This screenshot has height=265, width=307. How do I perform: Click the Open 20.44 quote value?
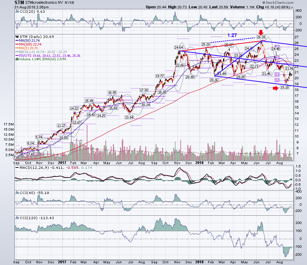pyautogui.click(x=156, y=7)
